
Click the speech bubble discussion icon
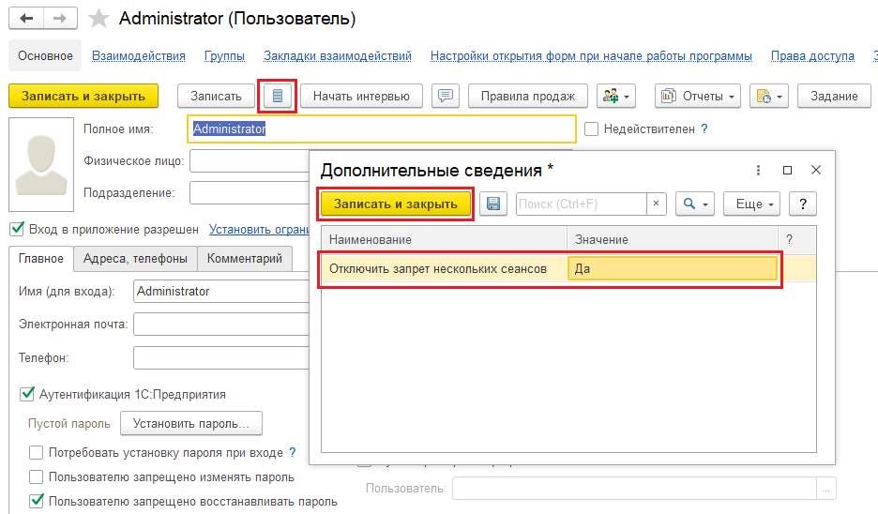[446, 96]
